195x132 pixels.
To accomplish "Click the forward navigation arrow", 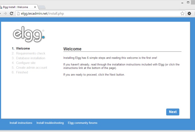I will coord(5,13).
